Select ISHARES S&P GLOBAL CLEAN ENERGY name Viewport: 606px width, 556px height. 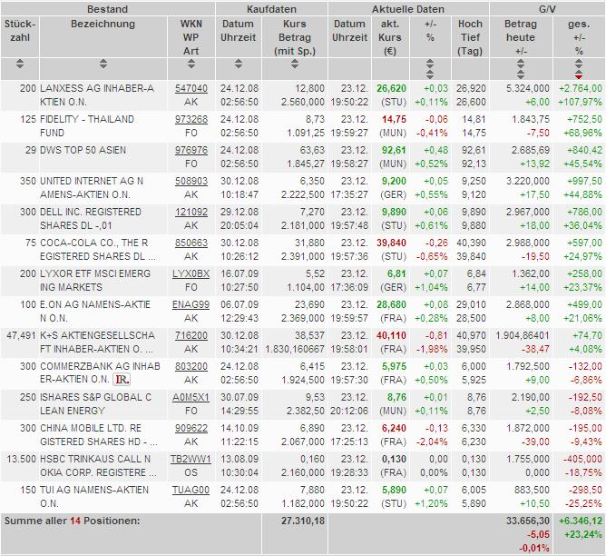[96, 404]
